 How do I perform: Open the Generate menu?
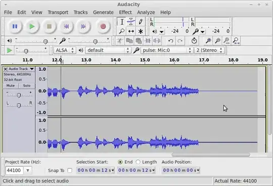click(x=103, y=12)
